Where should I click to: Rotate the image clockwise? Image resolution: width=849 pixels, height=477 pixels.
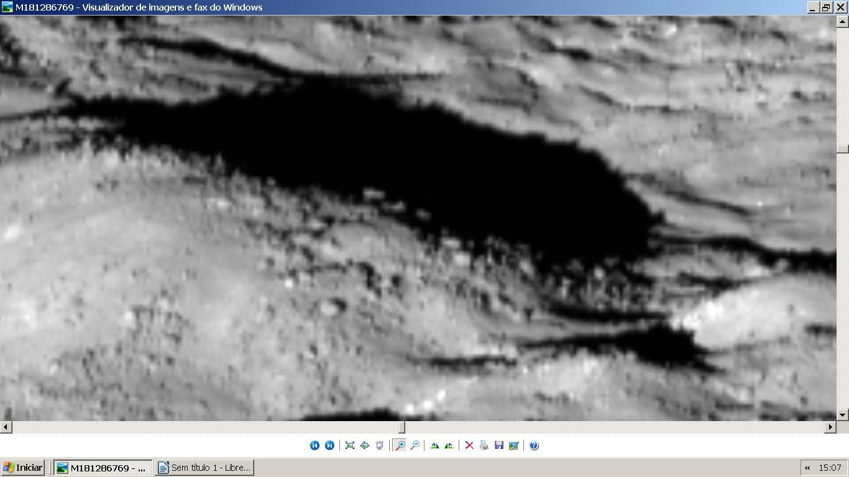click(434, 445)
